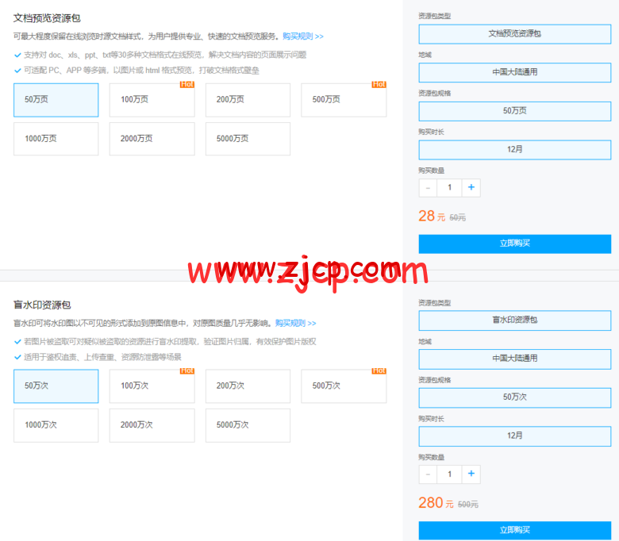
Task: Click 中国大陆通用 region box in lower order
Action: pyautogui.click(x=515, y=359)
